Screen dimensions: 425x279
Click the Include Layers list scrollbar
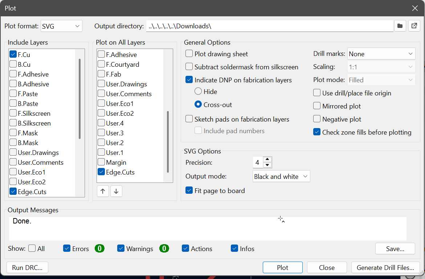point(80,99)
